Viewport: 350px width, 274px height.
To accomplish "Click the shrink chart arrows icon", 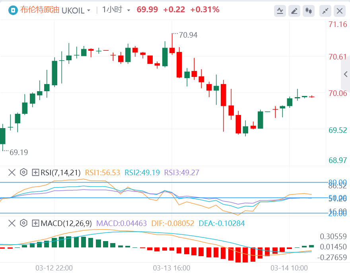I will [325, 11].
